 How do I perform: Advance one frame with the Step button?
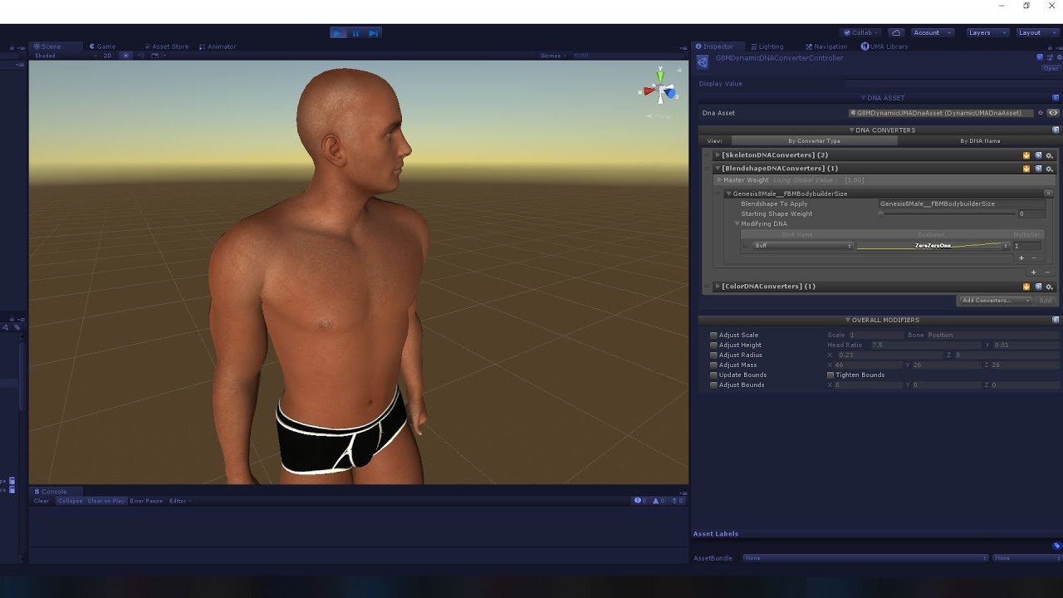pos(373,33)
